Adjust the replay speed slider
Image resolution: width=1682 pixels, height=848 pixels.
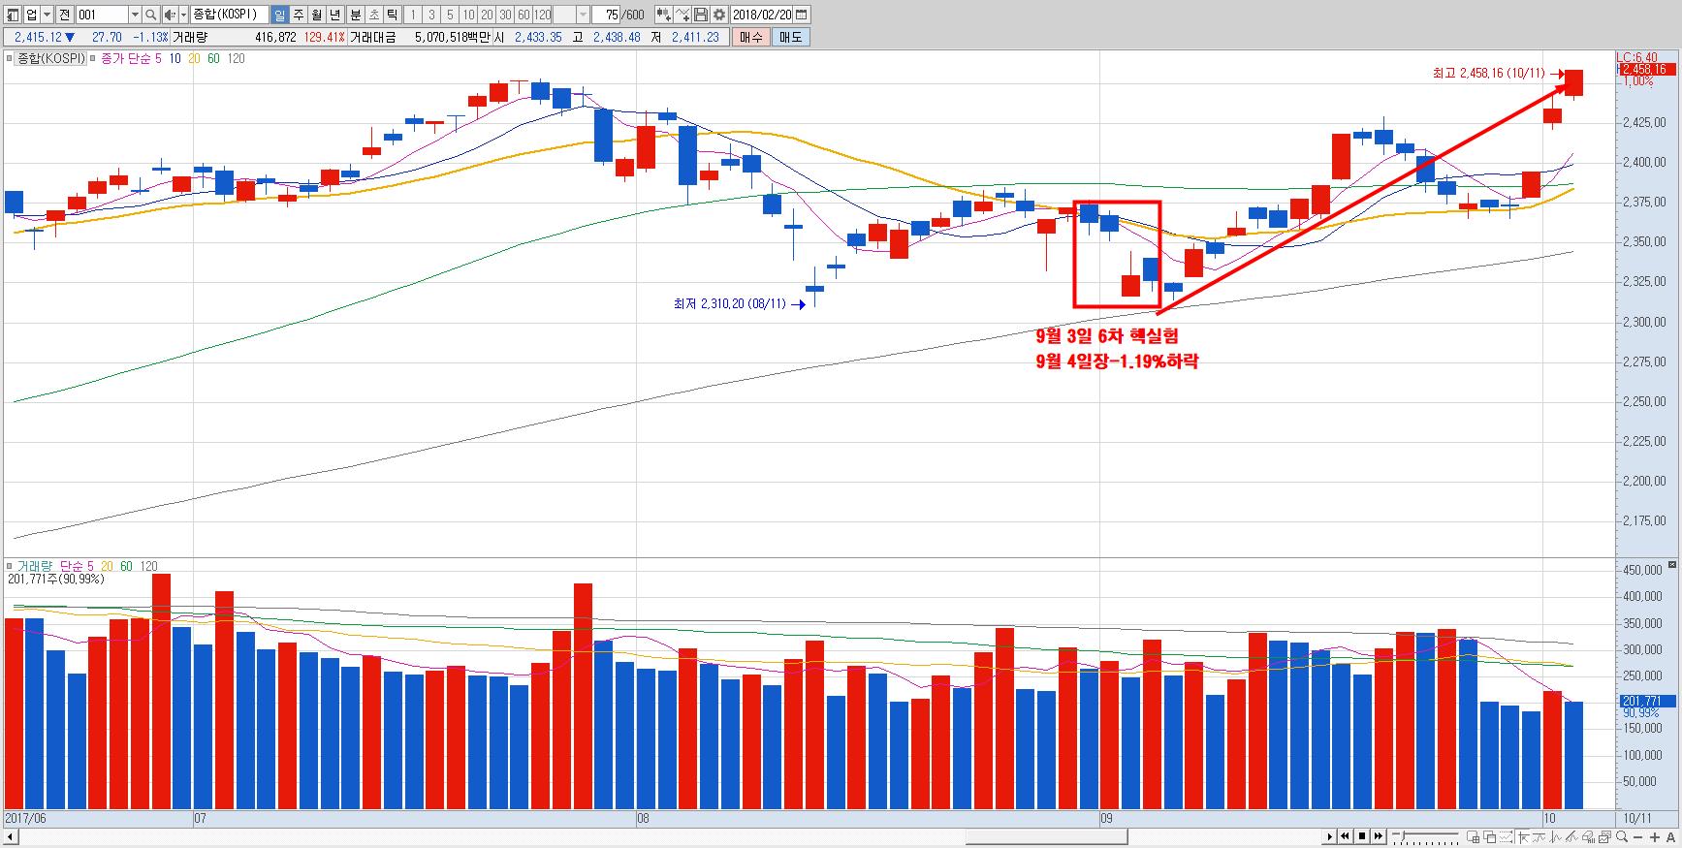tap(1425, 836)
